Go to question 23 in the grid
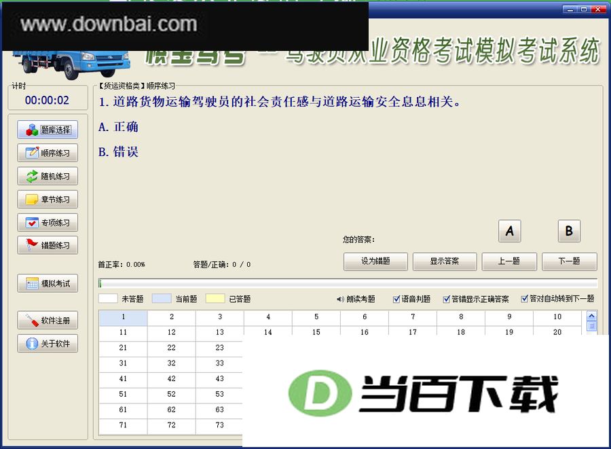The width and height of the screenshot is (611, 449). pyautogui.click(x=220, y=348)
